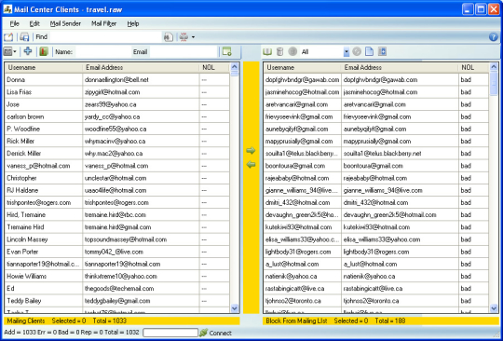Open the blue help question mark icon
The image size is (503, 341).
point(494,37)
